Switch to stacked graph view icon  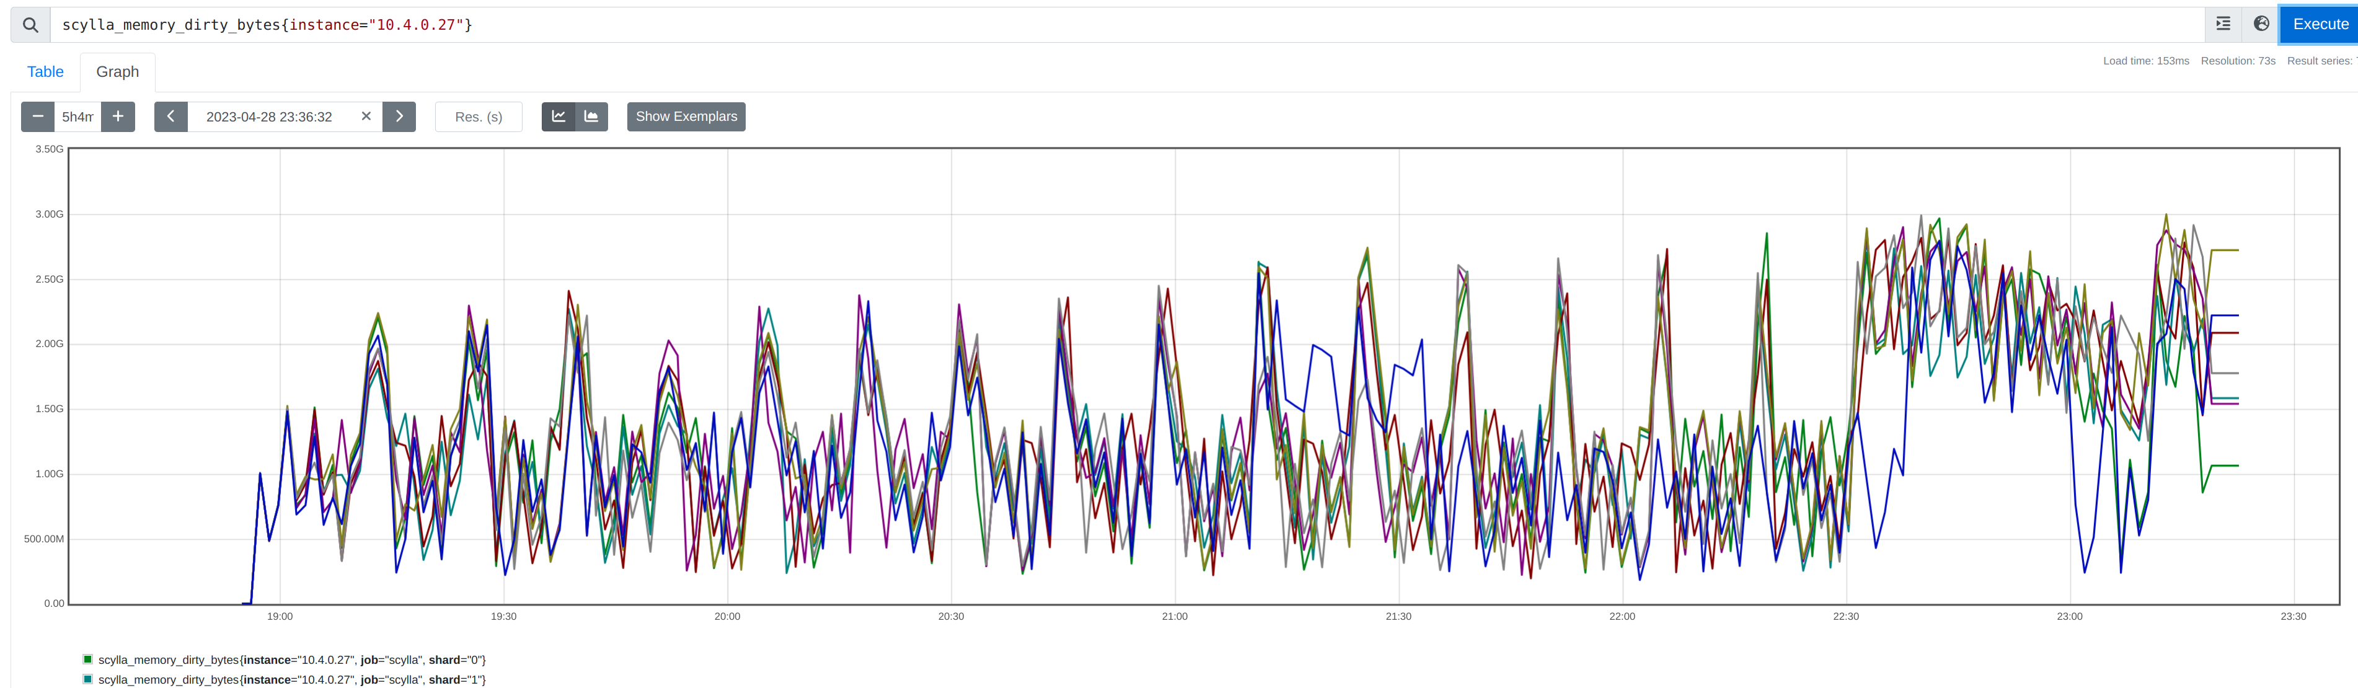tap(591, 116)
